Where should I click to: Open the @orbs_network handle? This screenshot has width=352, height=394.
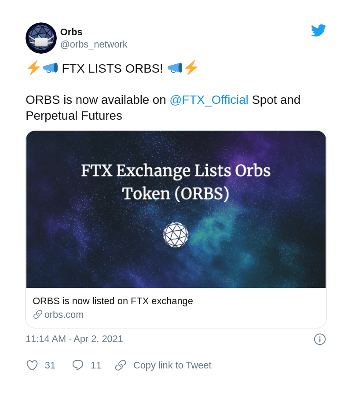point(94,44)
